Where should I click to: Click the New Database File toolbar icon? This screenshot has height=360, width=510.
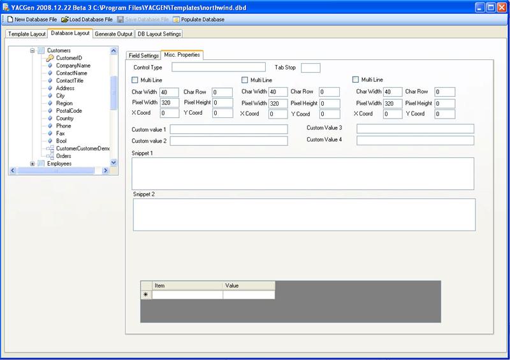[10, 20]
